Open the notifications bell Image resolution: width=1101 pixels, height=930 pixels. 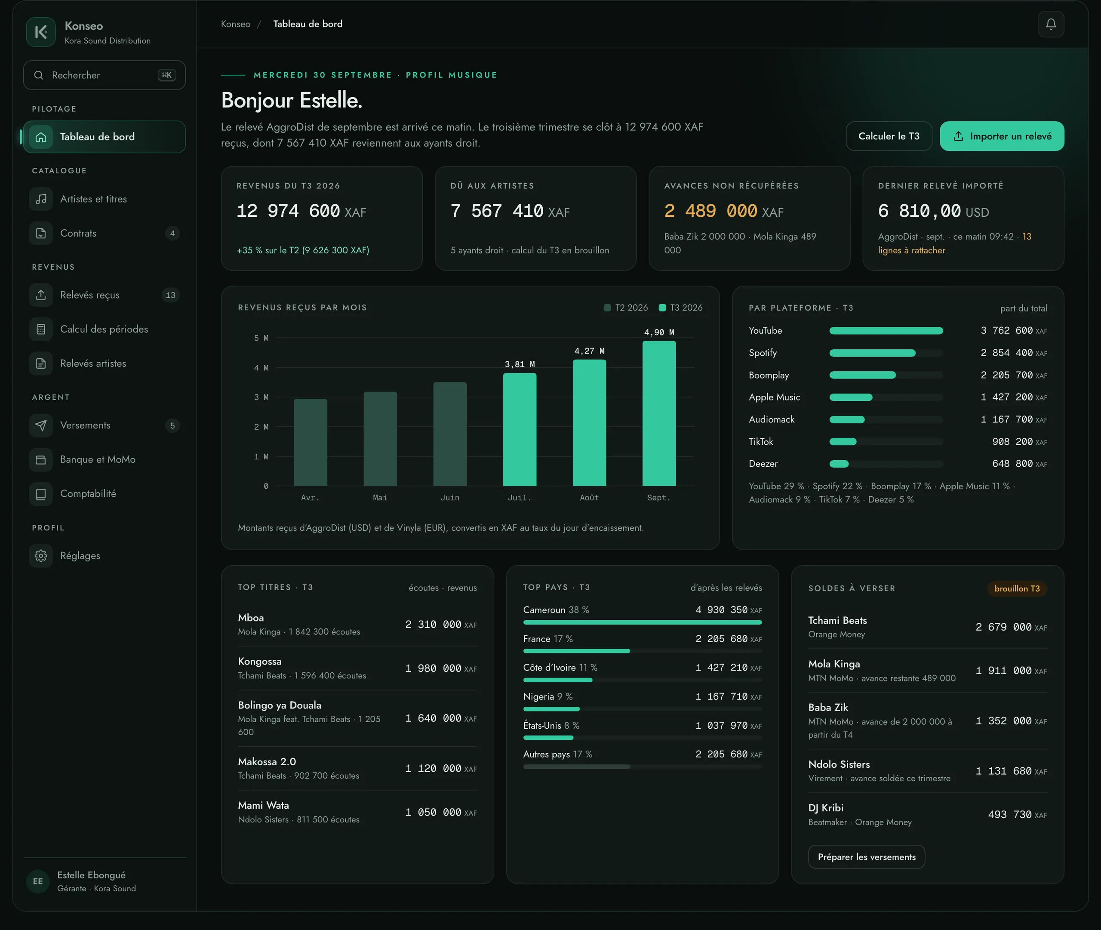coord(1050,24)
